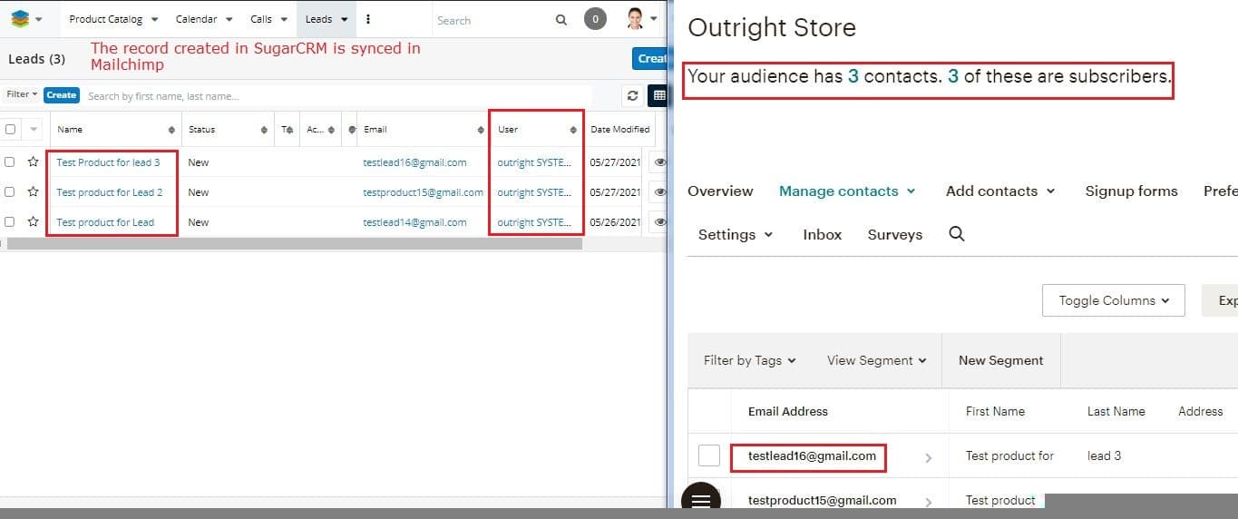Go to the Mailchimp Overview tab

click(720, 191)
